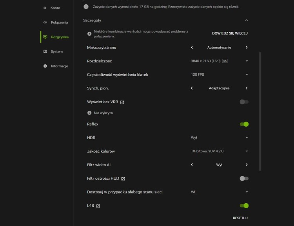Open external link icon next to L4S
The image size is (294, 226).
coord(98,206)
